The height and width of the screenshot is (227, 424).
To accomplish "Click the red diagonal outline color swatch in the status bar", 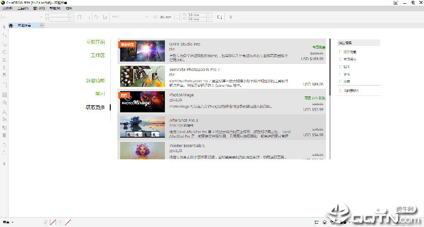I will (x=68, y=222).
